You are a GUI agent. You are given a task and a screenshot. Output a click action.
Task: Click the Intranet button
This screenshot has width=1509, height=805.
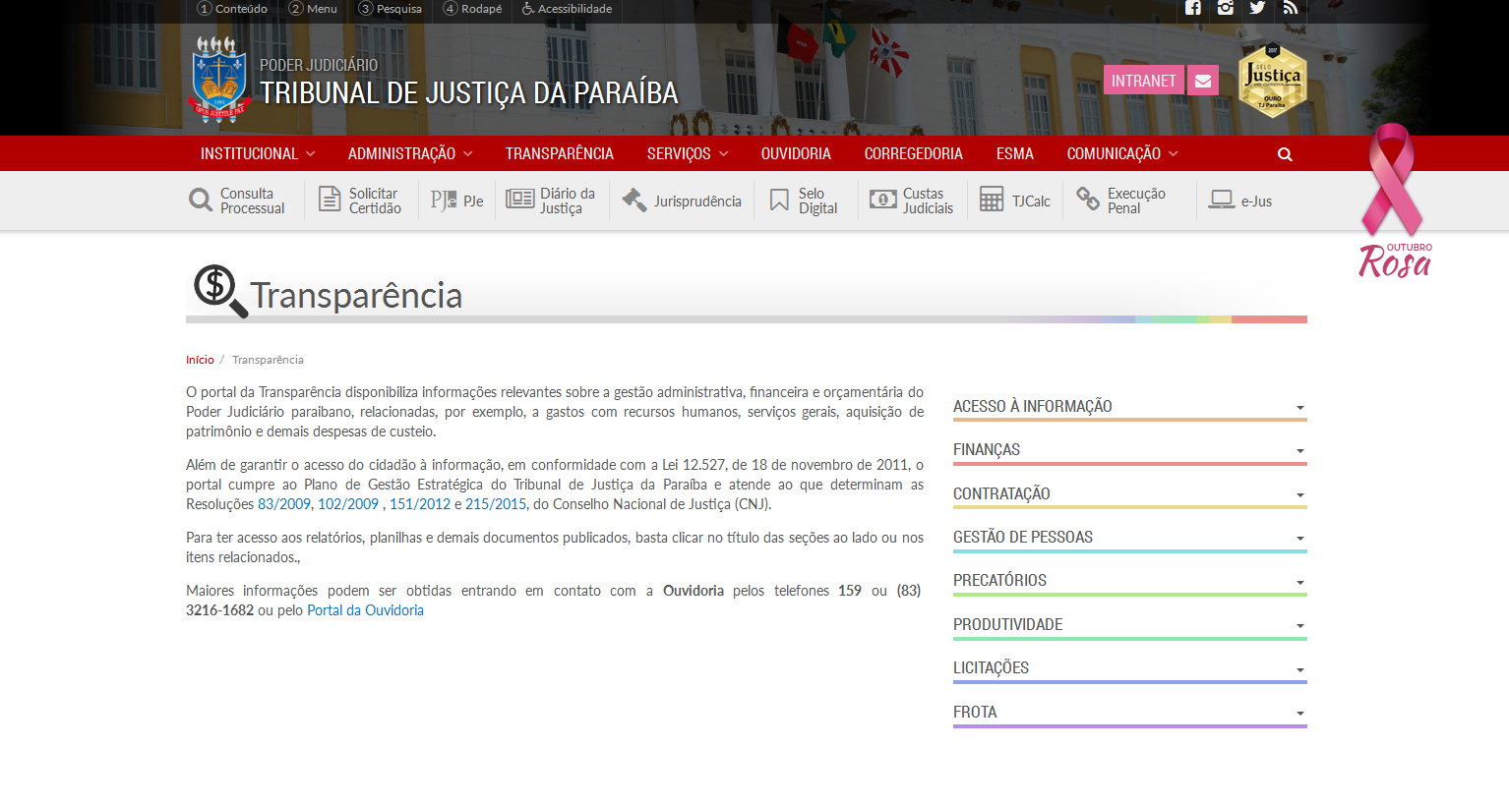(1143, 81)
